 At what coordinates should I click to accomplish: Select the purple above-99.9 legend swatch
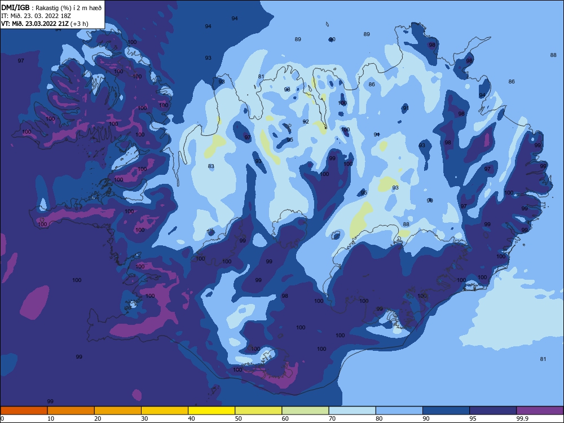[x=540, y=411]
